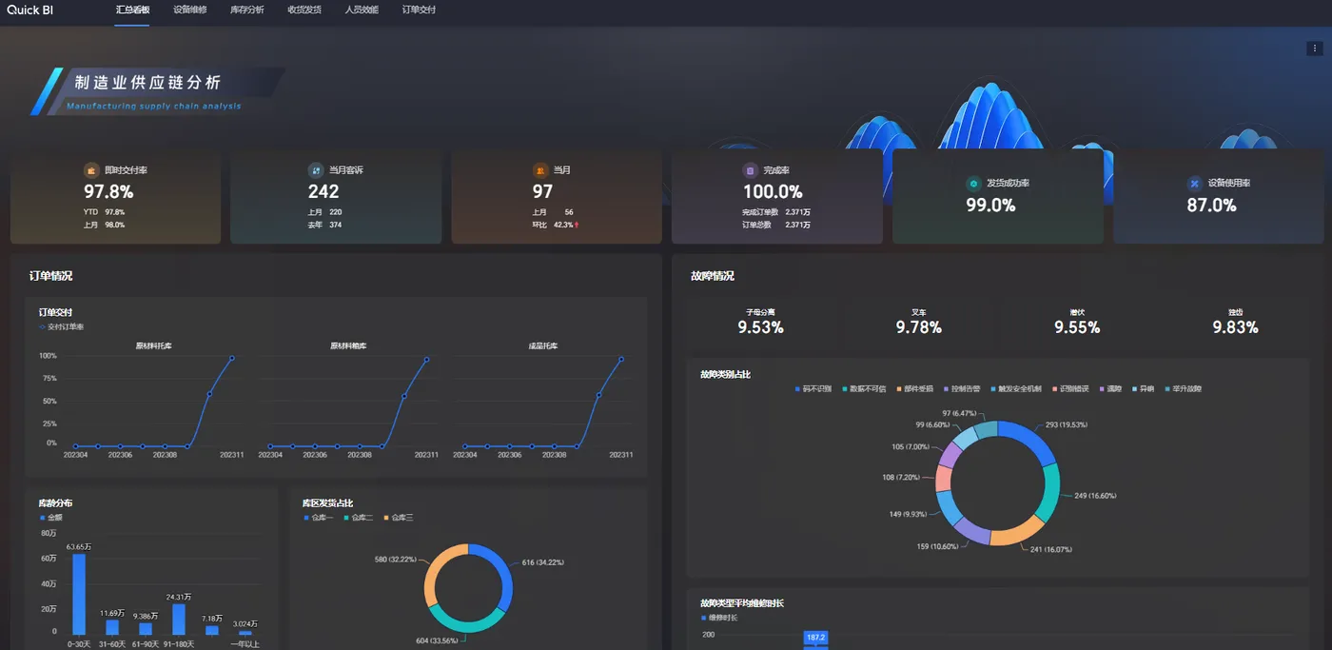This screenshot has width=1332, height=650.
Task: Click the 即时交付率 card icon
Action: 91,170
